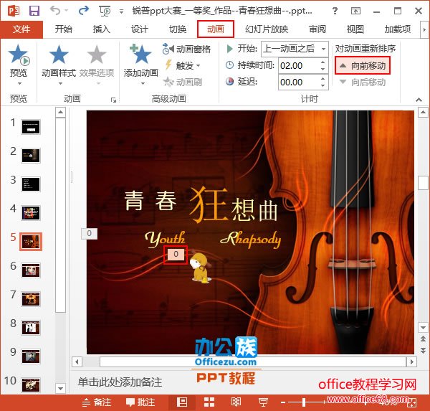
Task: Select the 动画 ribbon tab
Action: [x=216, y=29]
